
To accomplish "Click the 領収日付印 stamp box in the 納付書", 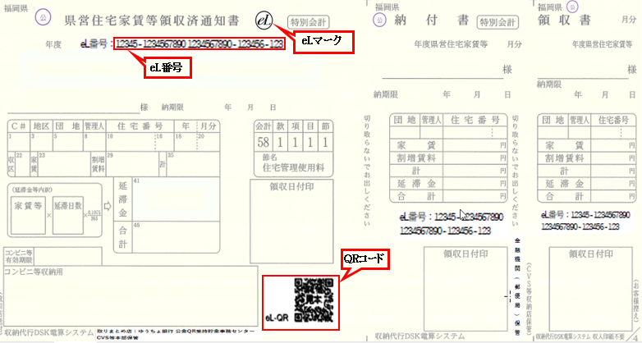I will coord(466,289).
